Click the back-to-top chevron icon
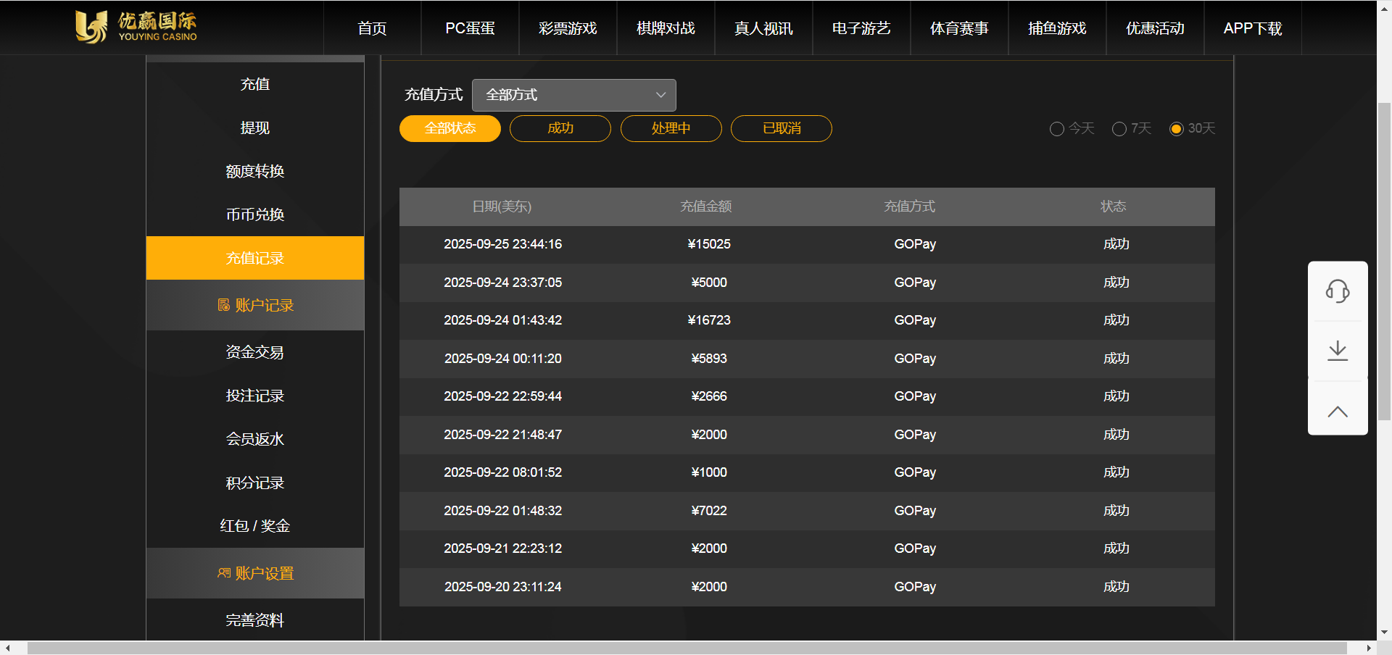This screenshot has height=655, width=1392. tap(1337, 412)
